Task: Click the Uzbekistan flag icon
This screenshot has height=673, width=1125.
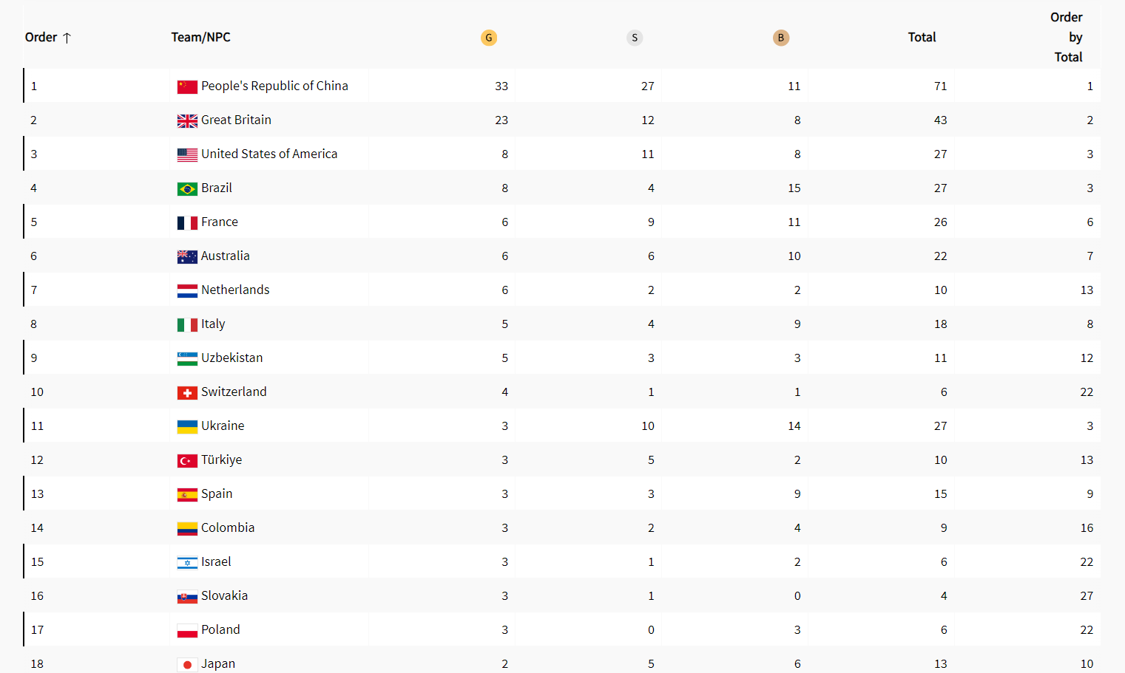Action: pos(187,358)
